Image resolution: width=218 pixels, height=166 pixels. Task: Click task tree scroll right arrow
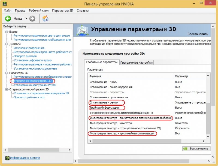click(69, 150)
